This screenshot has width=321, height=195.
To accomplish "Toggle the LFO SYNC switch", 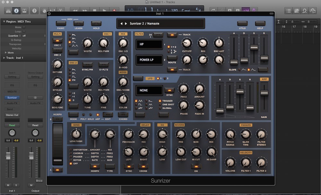I will 169,90.
